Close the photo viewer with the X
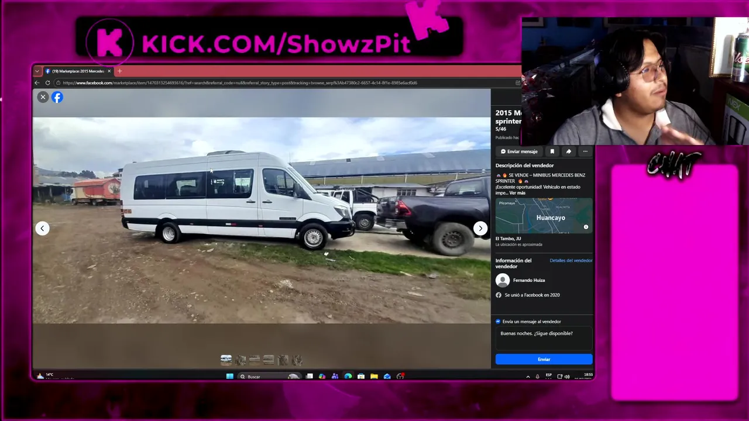 tap(43, 97)
